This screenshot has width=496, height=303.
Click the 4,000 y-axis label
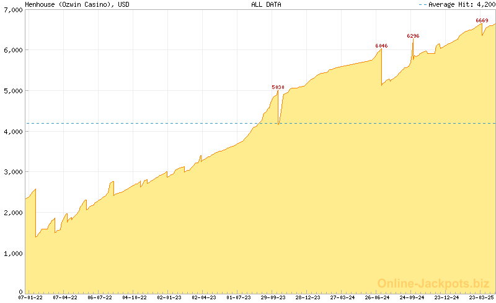click(12, 131)
